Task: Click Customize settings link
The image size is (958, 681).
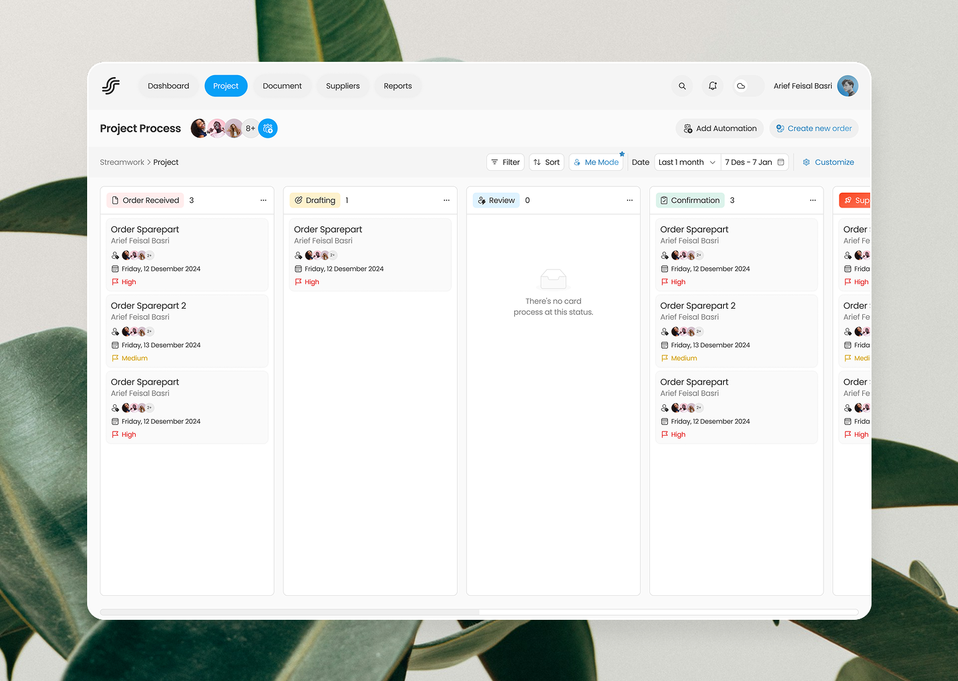Action: pyautogui.click(x=828, y=162)
